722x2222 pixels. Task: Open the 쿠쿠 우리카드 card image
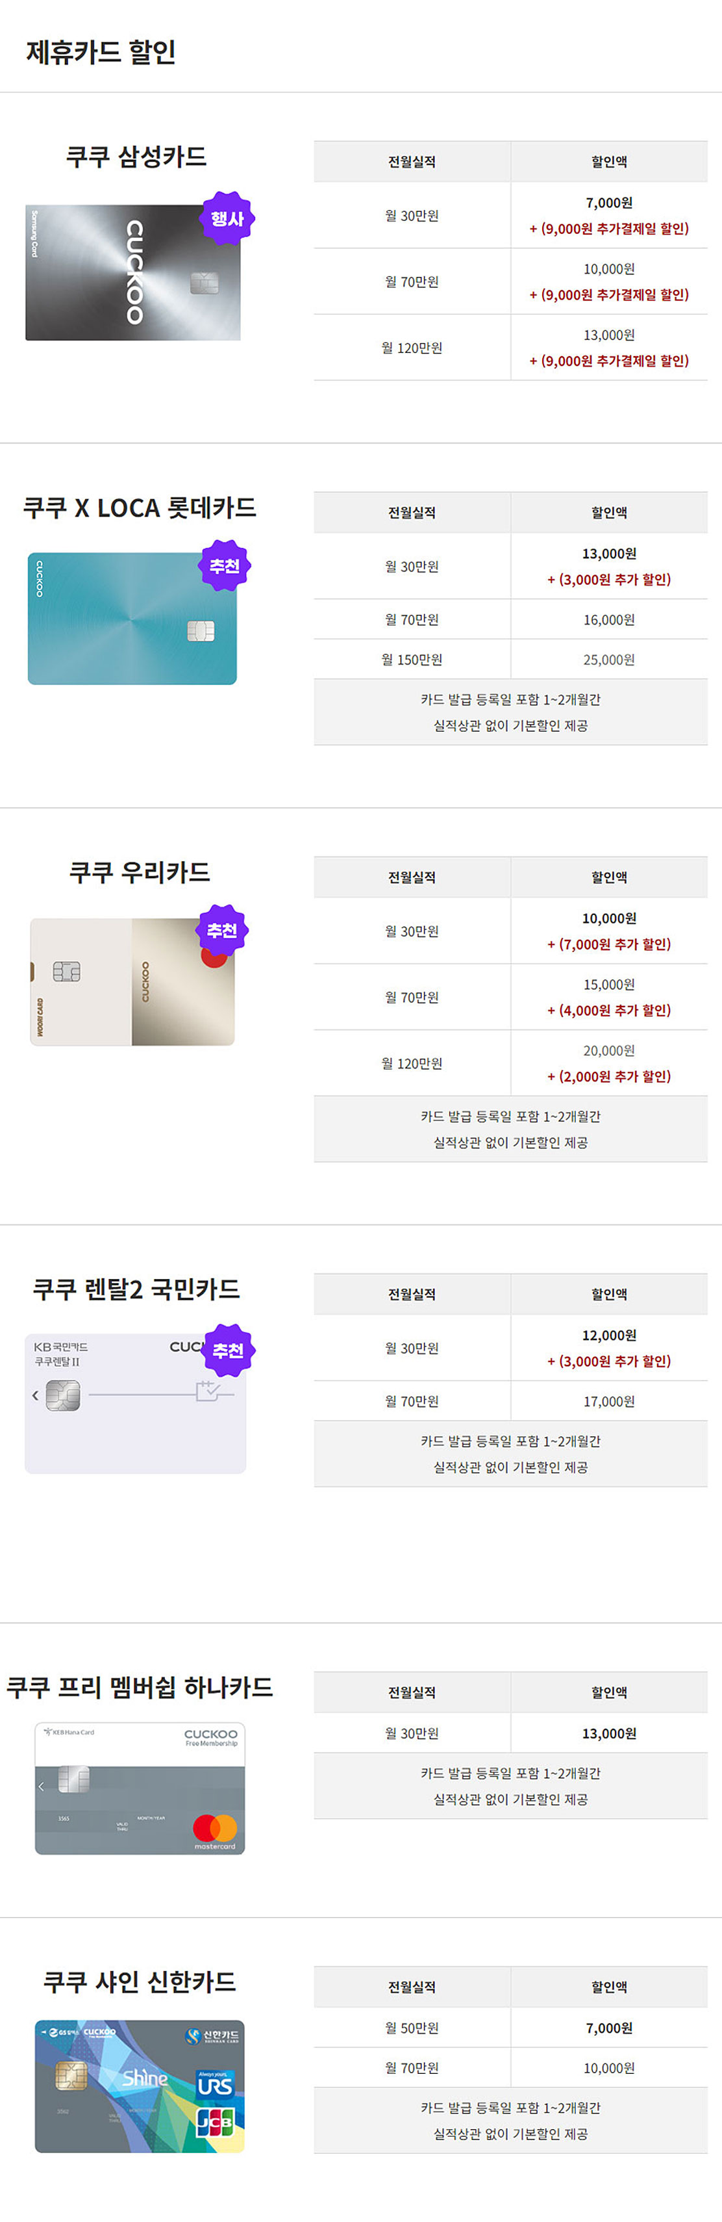click(132, 981)
